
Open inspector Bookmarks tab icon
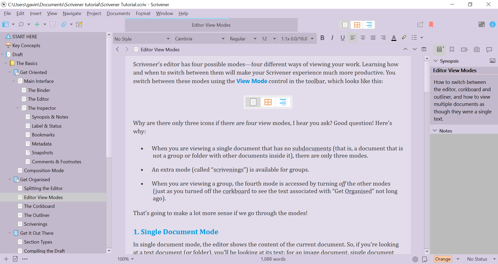(452, 49)
